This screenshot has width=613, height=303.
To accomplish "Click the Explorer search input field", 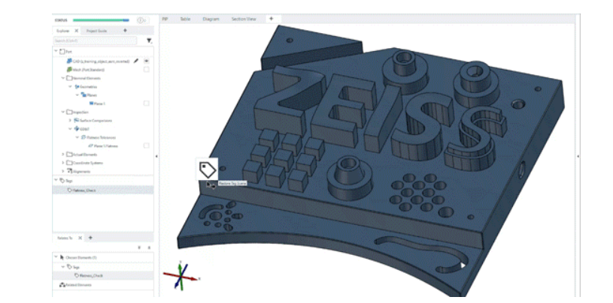I will tap(96, 40).
